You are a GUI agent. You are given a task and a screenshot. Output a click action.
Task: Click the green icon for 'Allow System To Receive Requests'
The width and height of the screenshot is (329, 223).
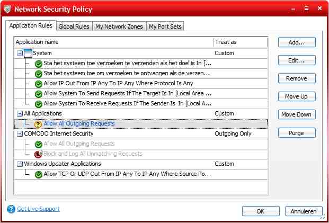(38, 104)
